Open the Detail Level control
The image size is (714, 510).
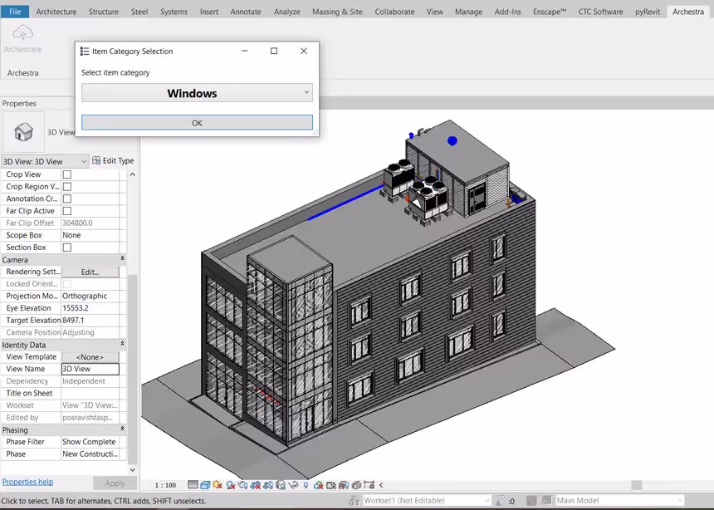coord(193,485)
